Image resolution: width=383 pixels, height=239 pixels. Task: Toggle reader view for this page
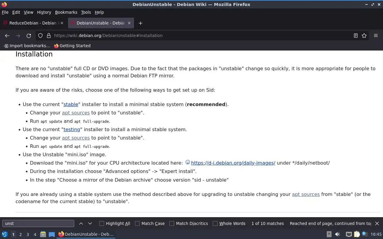tap(356, 36)
